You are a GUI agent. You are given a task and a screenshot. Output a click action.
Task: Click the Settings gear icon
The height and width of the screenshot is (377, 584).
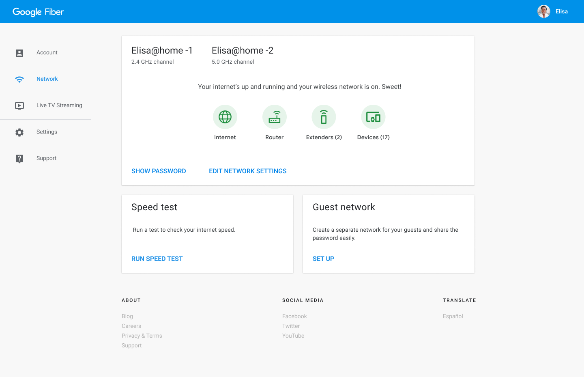[x=19, y=132]
